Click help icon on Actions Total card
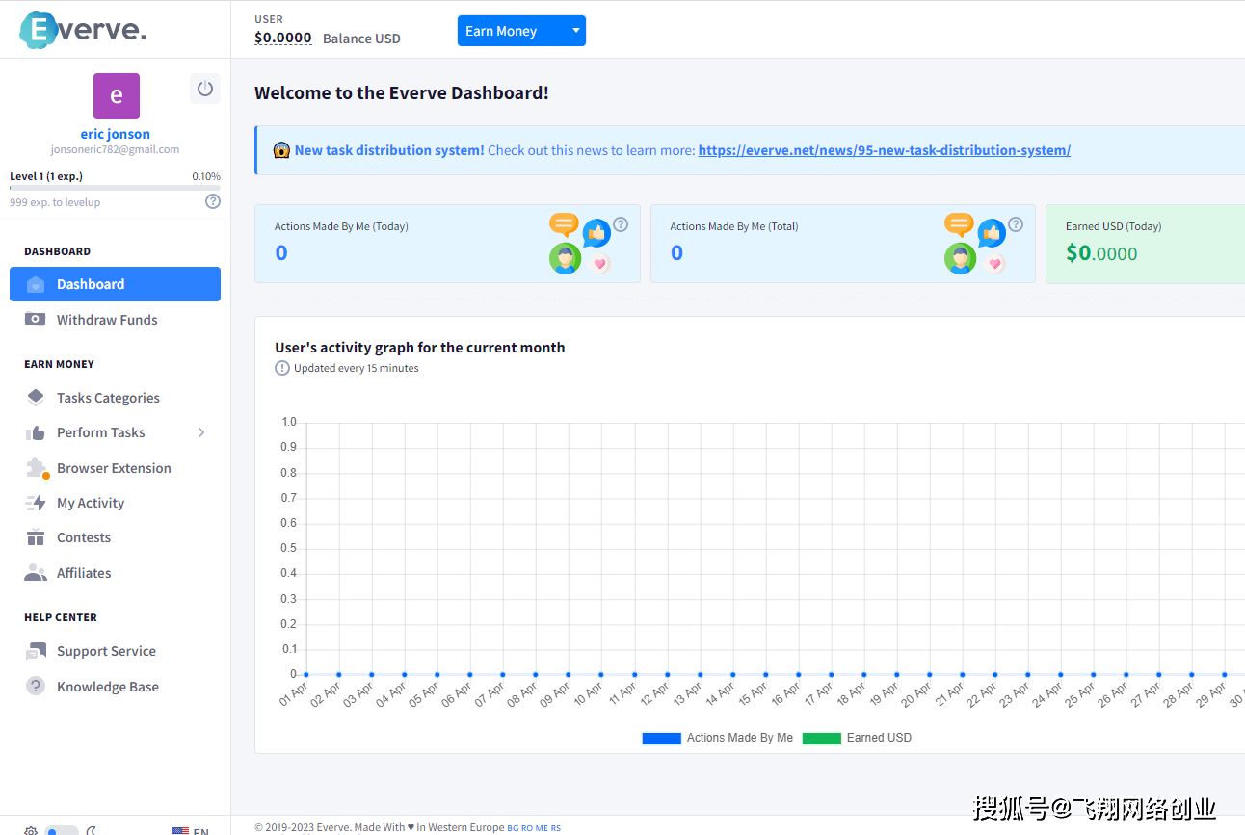 click(1016, 224)
